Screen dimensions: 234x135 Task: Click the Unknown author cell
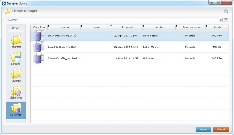pos(148,58)
